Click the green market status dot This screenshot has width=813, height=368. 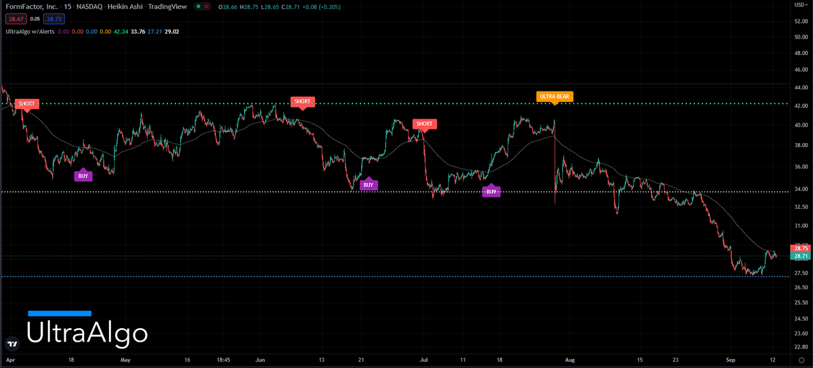coord(198,6)
